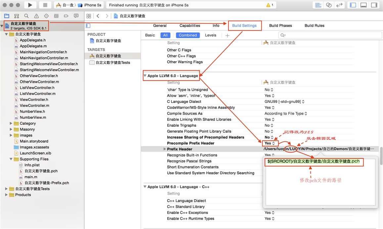This screenshot has width=383, height=229.
Task: Show Basic build settings
Action: point(150,35)
